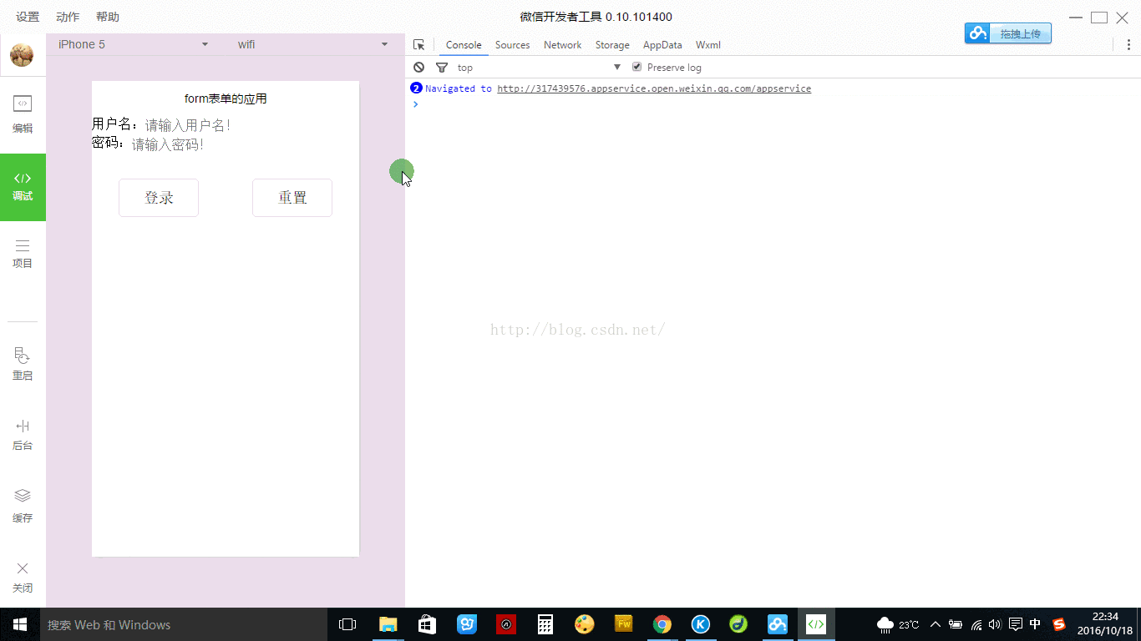Image resolution: width=1141 pixels, height=641 pixels.
Task: Open the 项目 project panel
Action: click(23, 252)
